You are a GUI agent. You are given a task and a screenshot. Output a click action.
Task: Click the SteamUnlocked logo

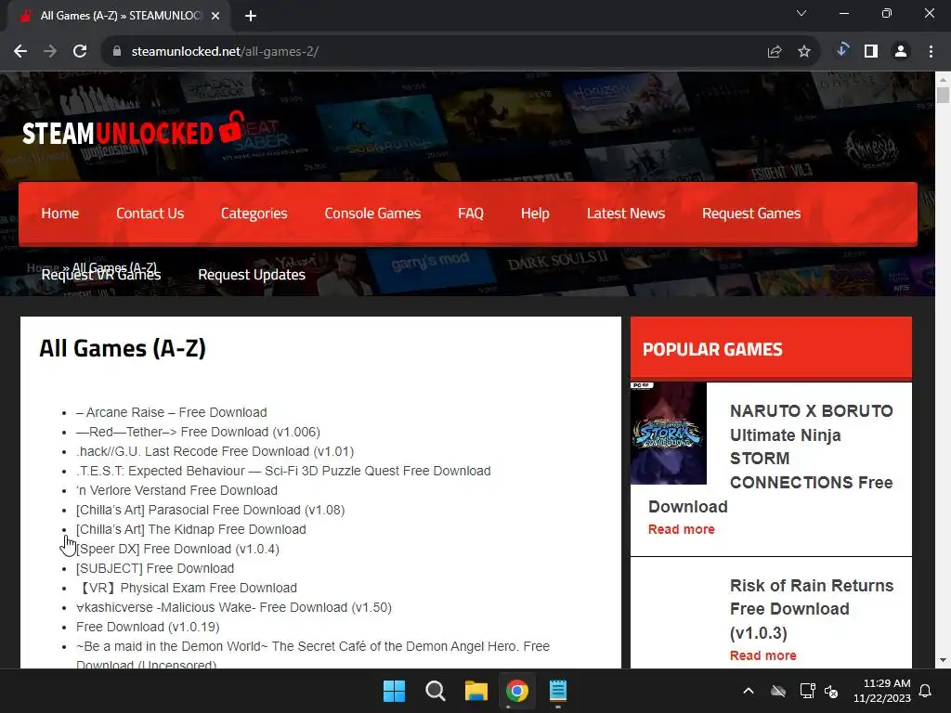point(134,130)
